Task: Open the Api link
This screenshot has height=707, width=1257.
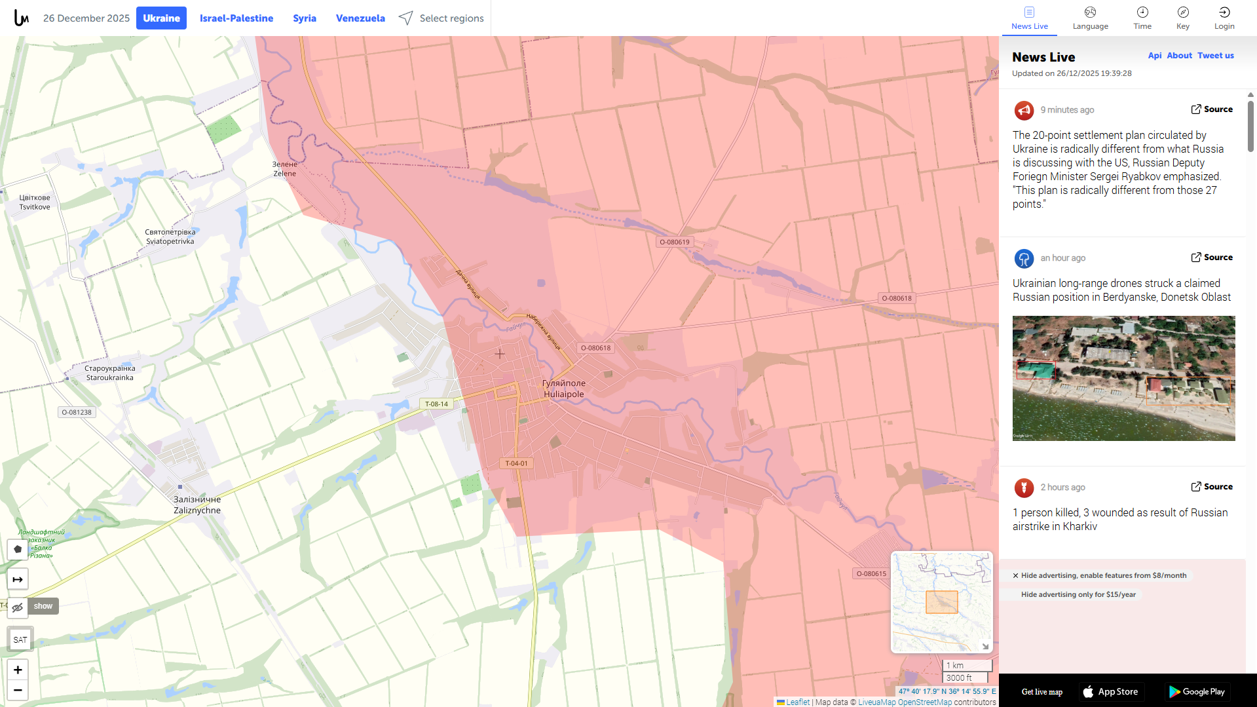Action: [1155, 56]
